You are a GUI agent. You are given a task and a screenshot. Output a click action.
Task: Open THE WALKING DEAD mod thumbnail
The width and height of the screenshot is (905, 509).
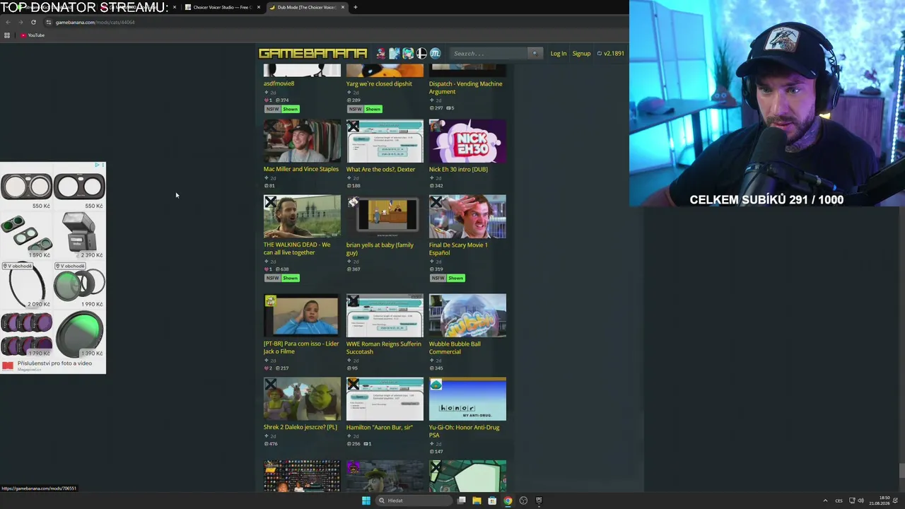(302, 217)
